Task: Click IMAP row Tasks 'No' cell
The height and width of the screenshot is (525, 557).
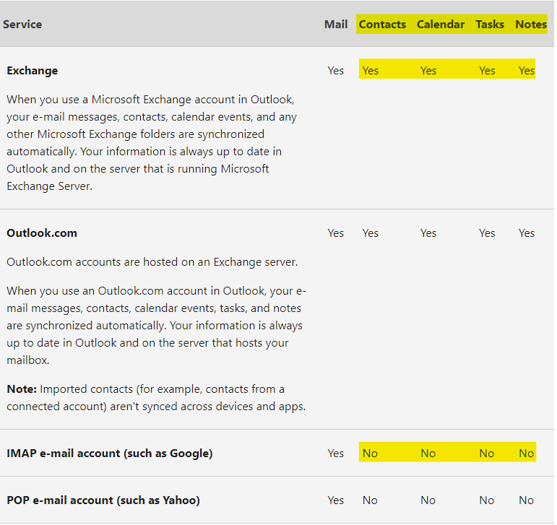Action: point(486,454)
